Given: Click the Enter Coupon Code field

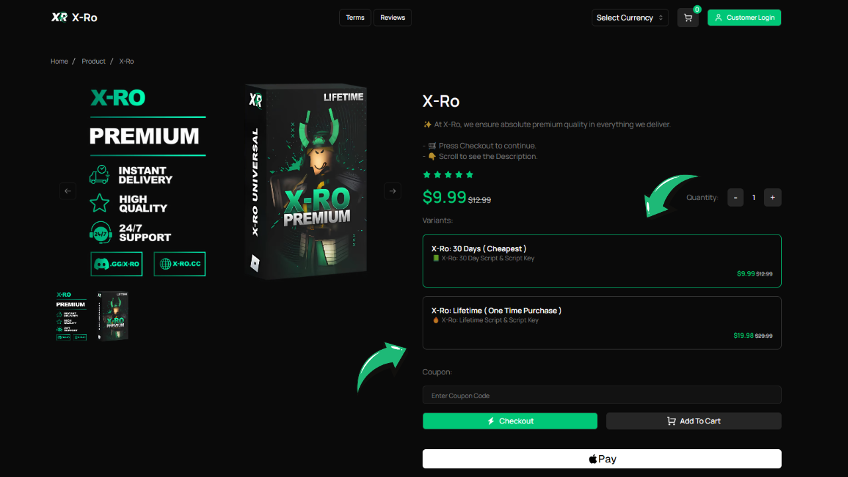Looking at the screenshot, I should point(602,395).
